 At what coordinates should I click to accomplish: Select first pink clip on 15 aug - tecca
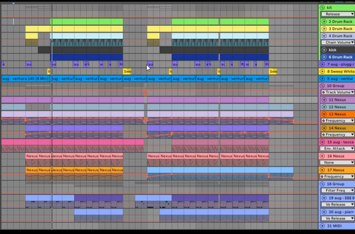(x=72, y=142)
